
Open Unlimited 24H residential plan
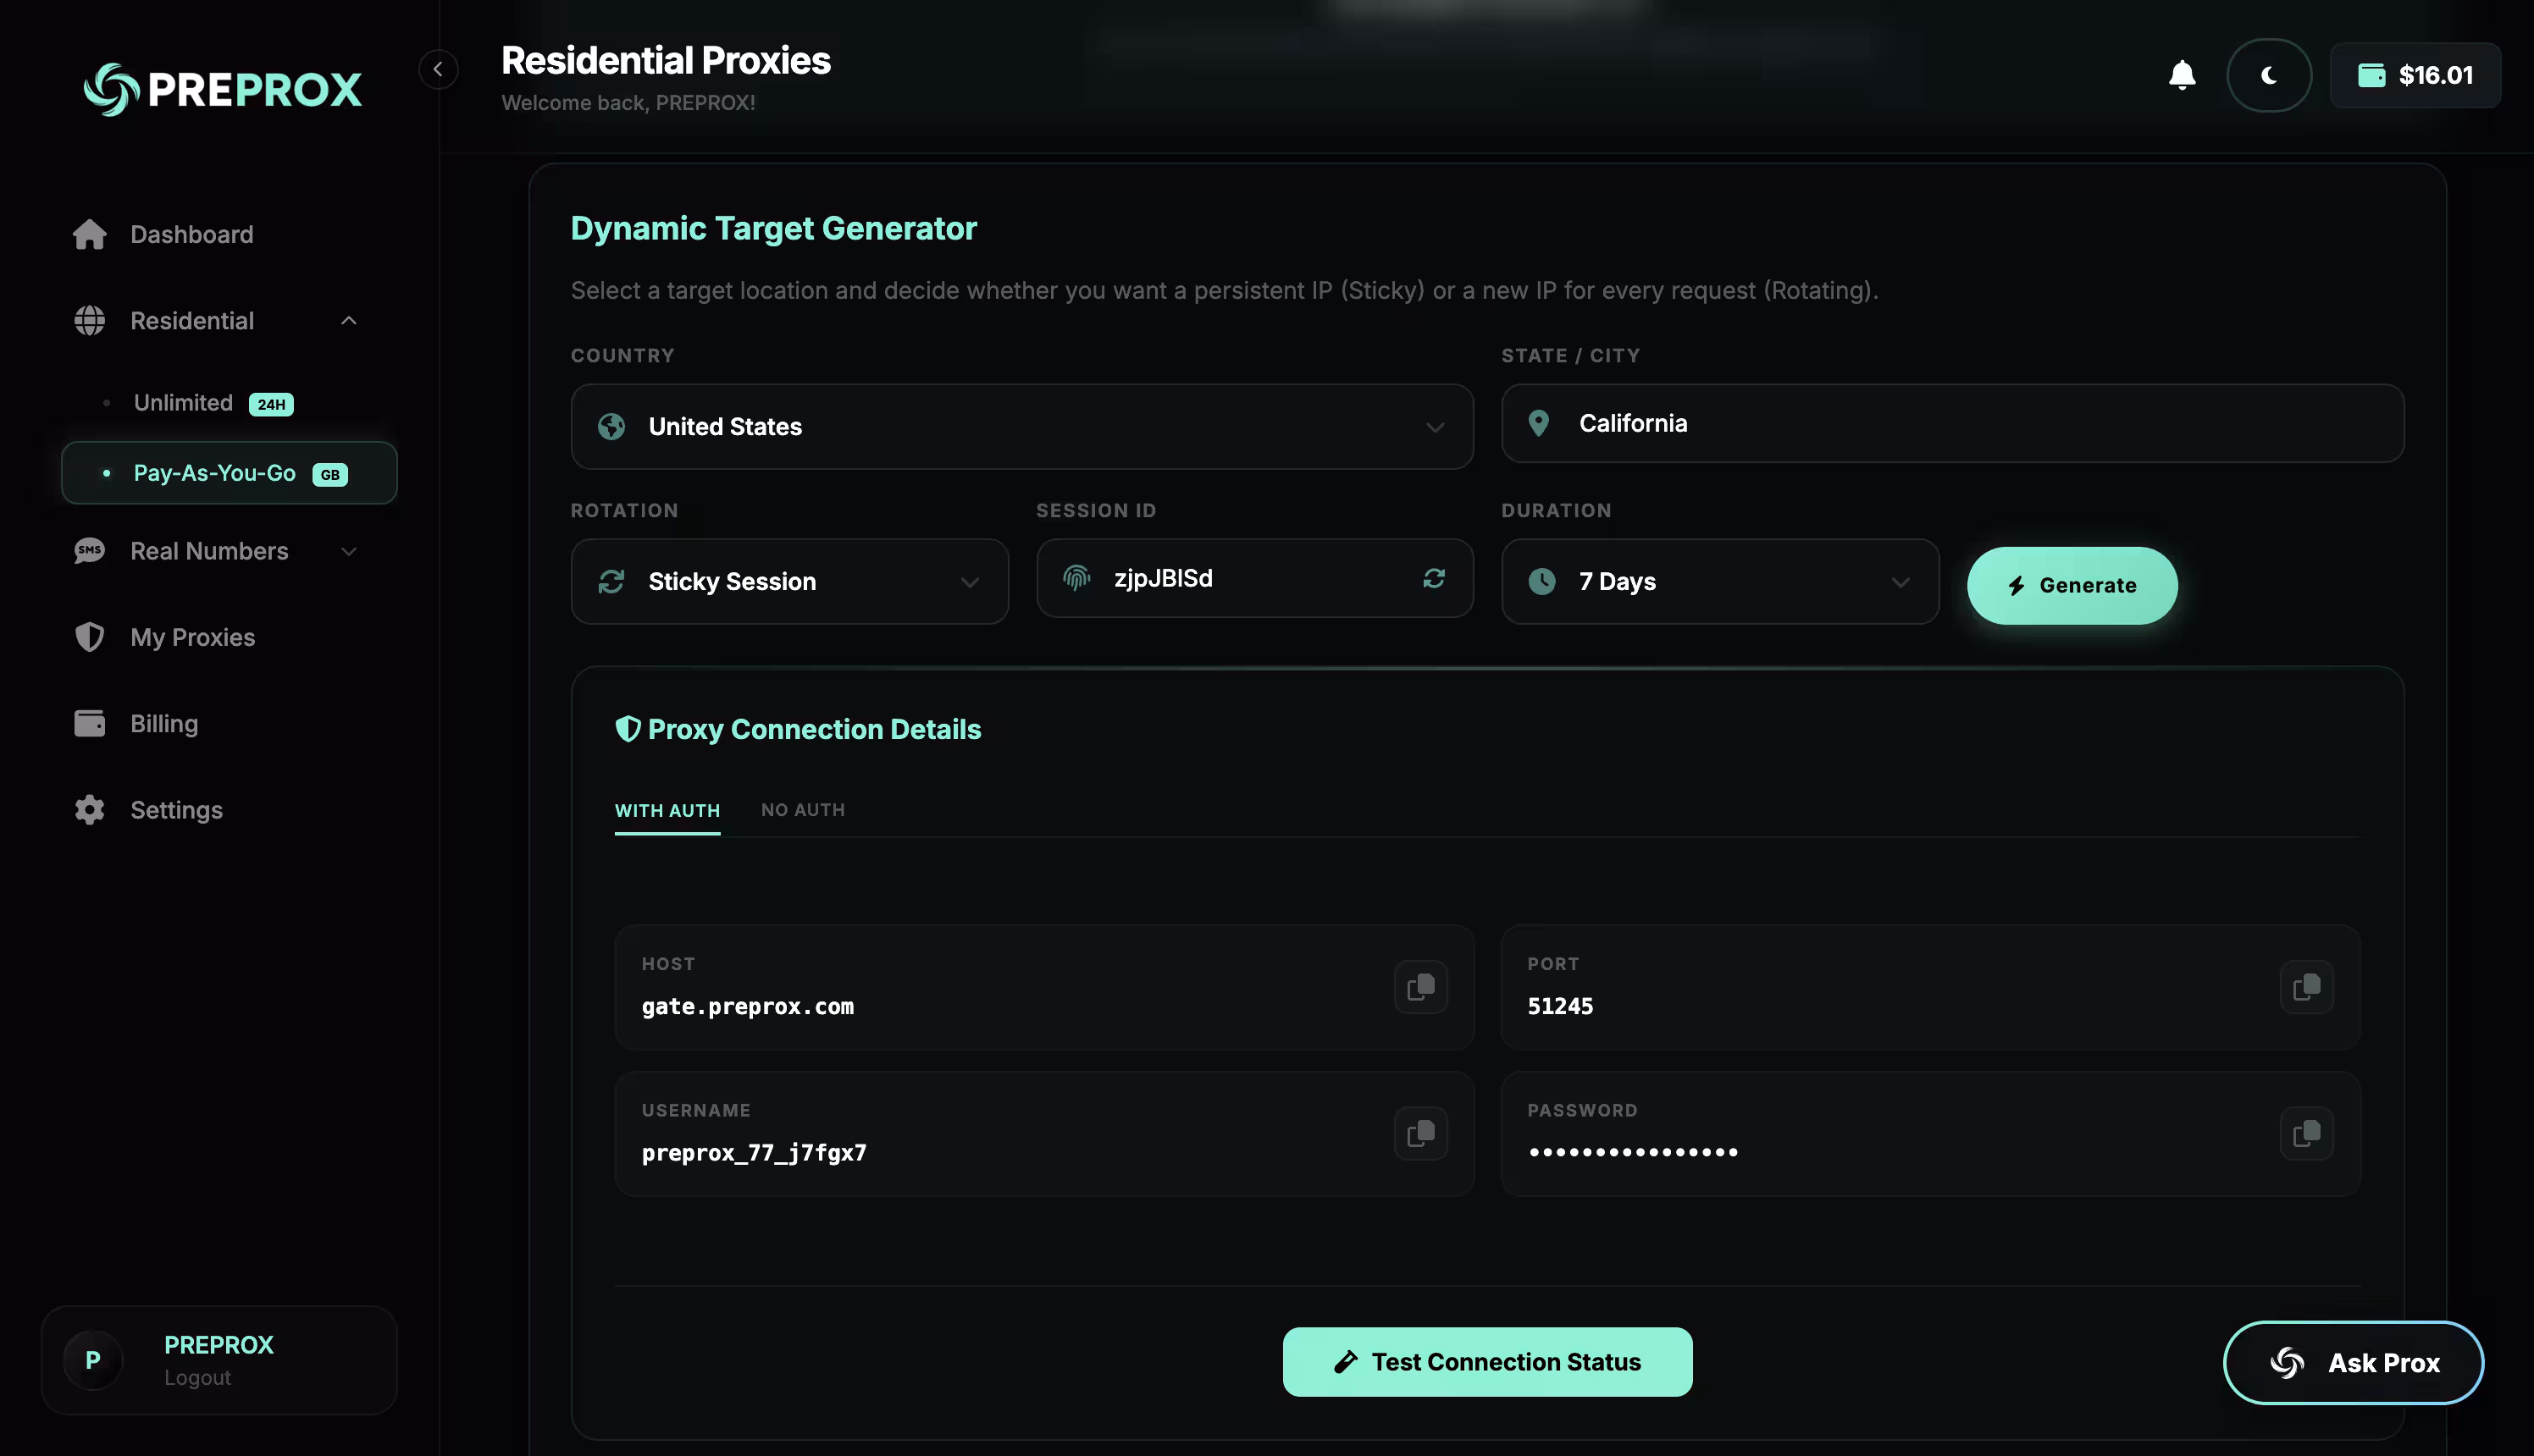pyautogui.click(x=229, y=403)
